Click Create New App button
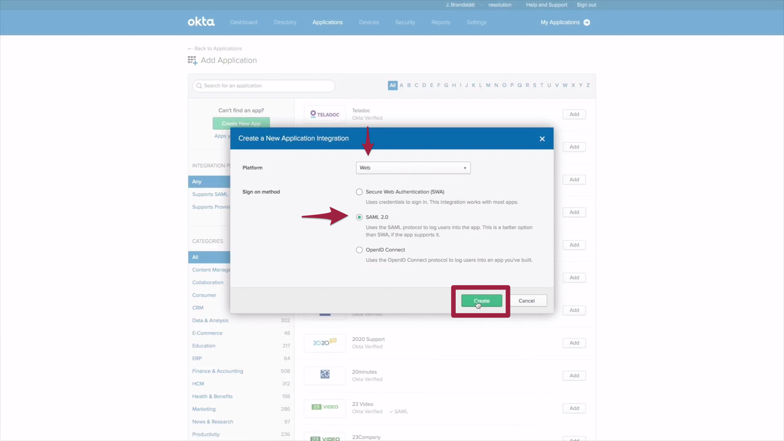The width and height of the screenshot is (784, 441). point(241,124)
